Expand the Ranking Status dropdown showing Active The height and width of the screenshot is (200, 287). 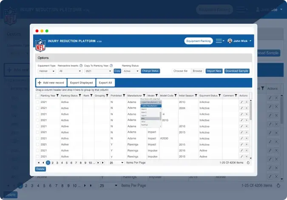(x=131, y=71)
